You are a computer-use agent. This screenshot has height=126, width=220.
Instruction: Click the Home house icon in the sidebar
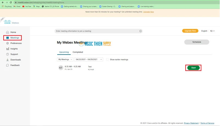(x=8, y=32)
